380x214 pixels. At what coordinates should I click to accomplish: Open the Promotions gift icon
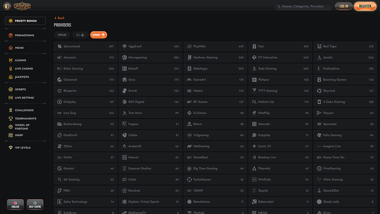[x=11, y=36]
